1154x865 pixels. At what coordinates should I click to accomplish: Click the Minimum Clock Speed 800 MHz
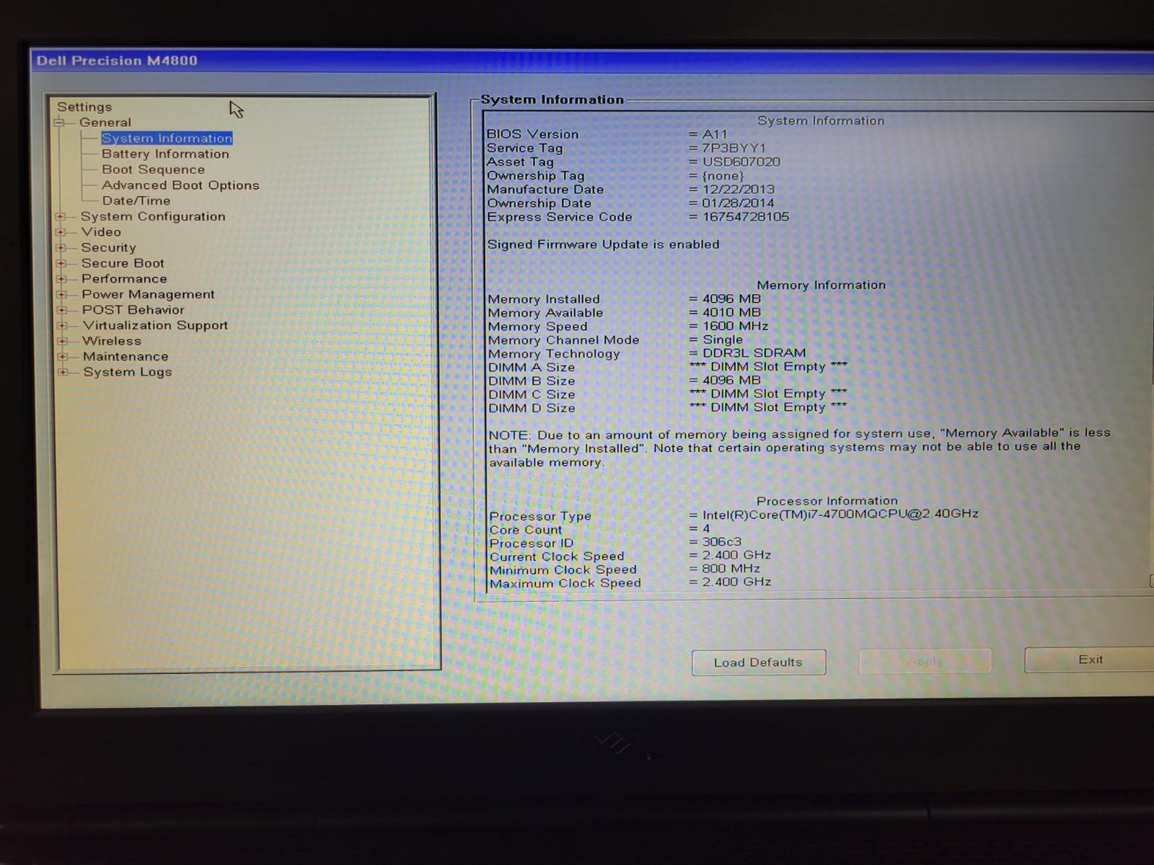coord(731,569)
